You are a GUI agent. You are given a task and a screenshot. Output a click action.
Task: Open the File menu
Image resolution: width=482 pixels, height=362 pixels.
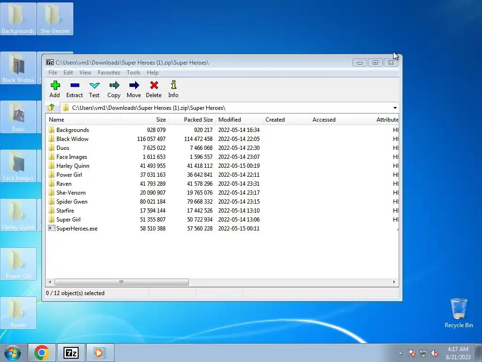point(53,72)
